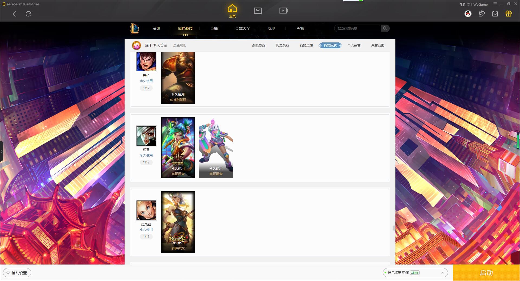Click the Tencent WeGame logo
Image resolution: width=520 pixels, height=281 pixels.
tap(21, 4)
